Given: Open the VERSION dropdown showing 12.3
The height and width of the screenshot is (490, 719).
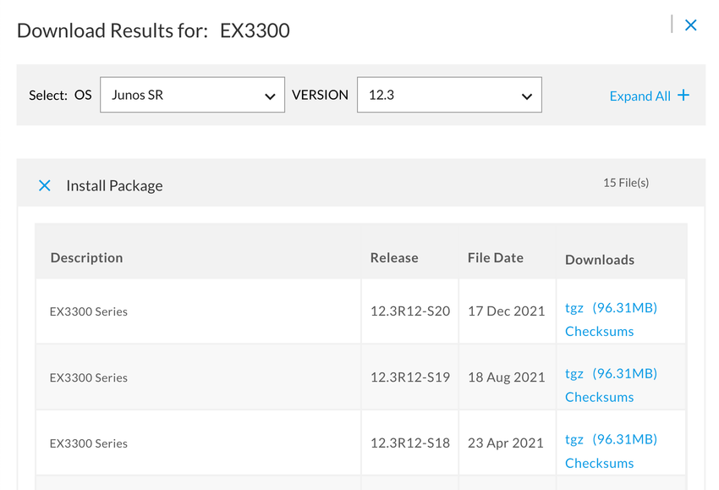Looking at the screenshot, I should click(449, 95).
